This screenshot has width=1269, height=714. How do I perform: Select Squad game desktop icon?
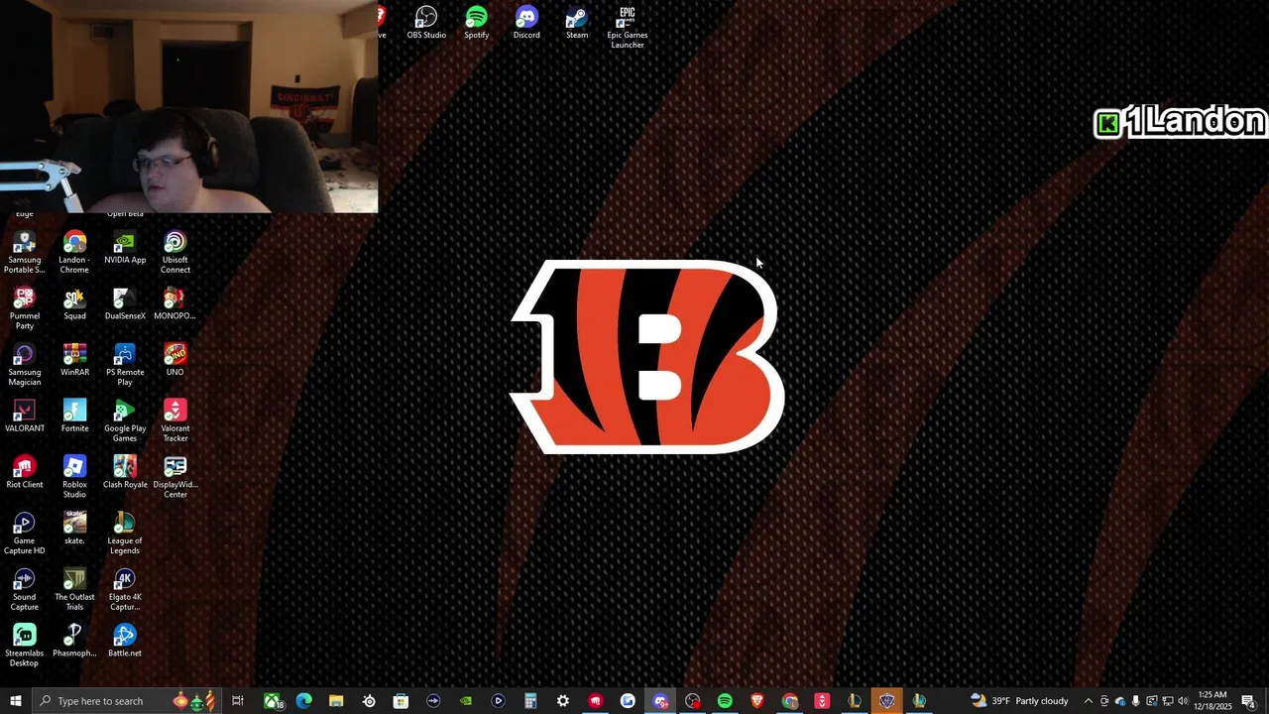[x=74, y=304]
